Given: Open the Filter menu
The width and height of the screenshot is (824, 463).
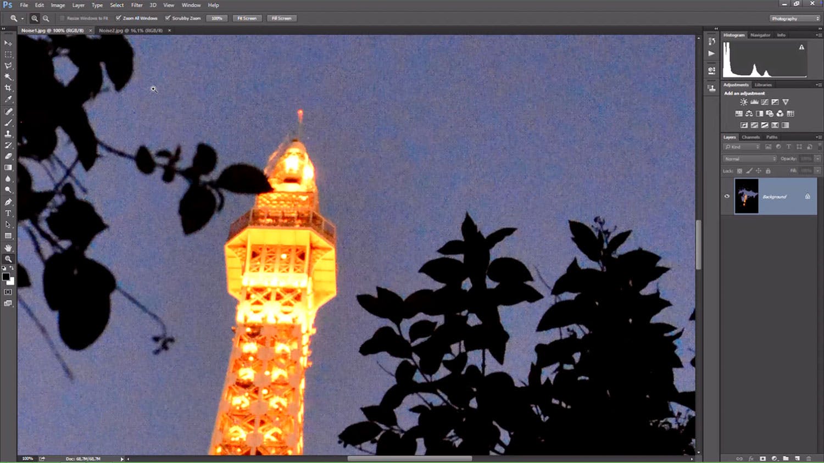Looking at the screenshot, I should pyautogui.click(x=137, y=5).
